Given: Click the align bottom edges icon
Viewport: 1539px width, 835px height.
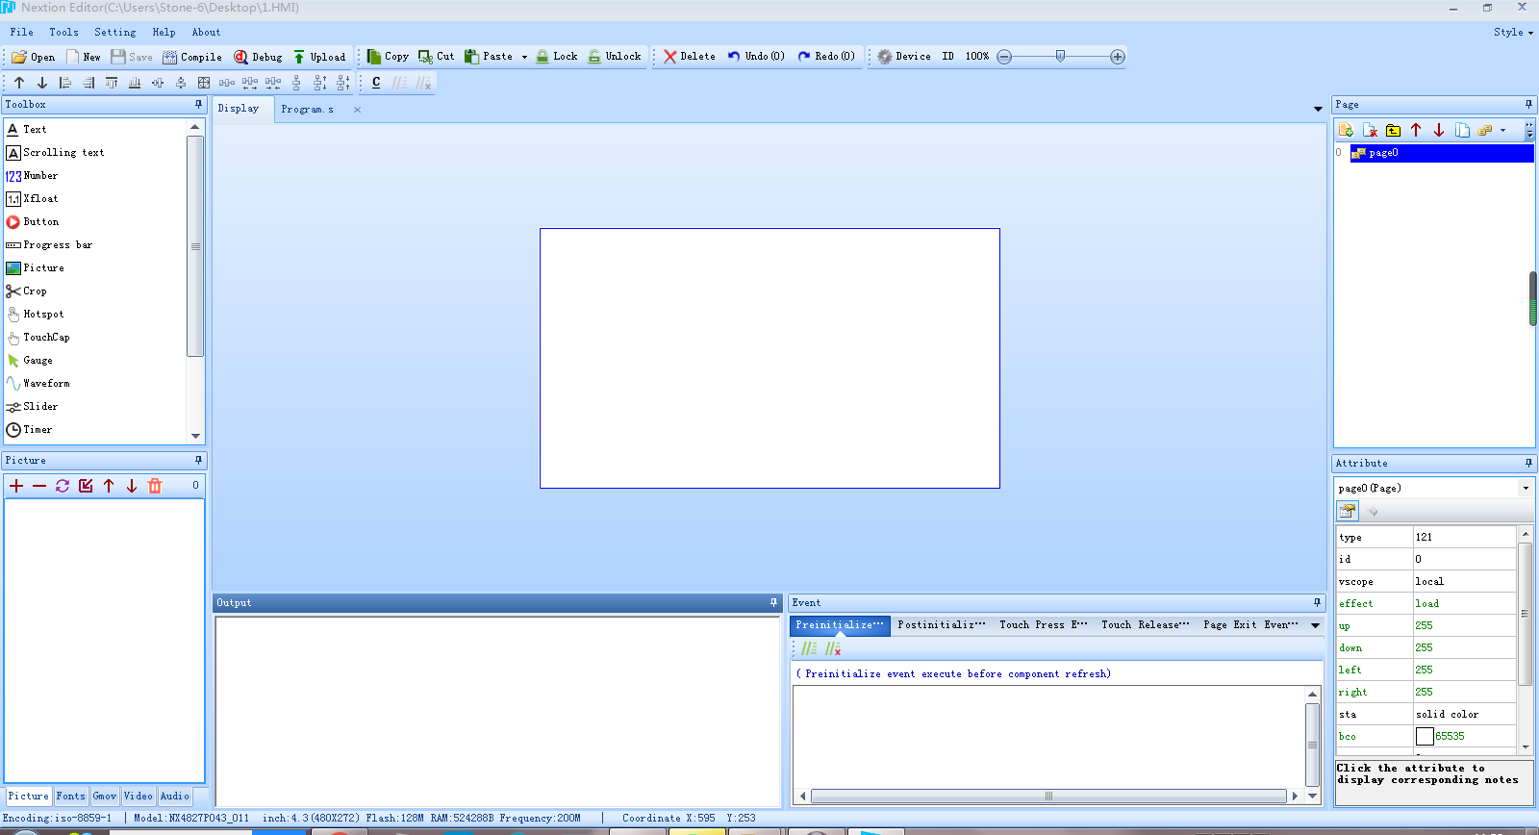Looking at the screenshot, I should point(135,83).
